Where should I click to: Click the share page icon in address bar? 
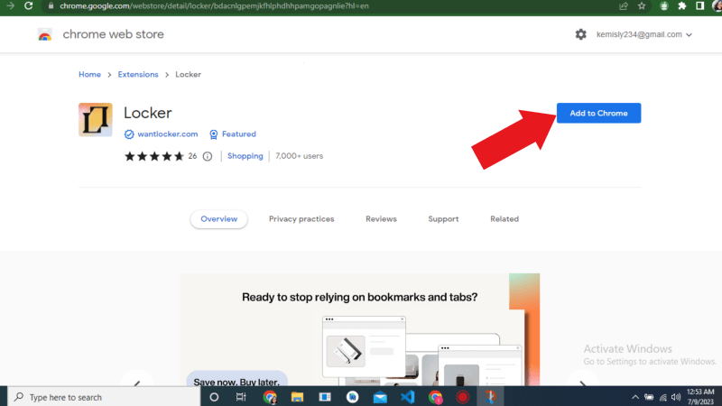tap(624, 6)
